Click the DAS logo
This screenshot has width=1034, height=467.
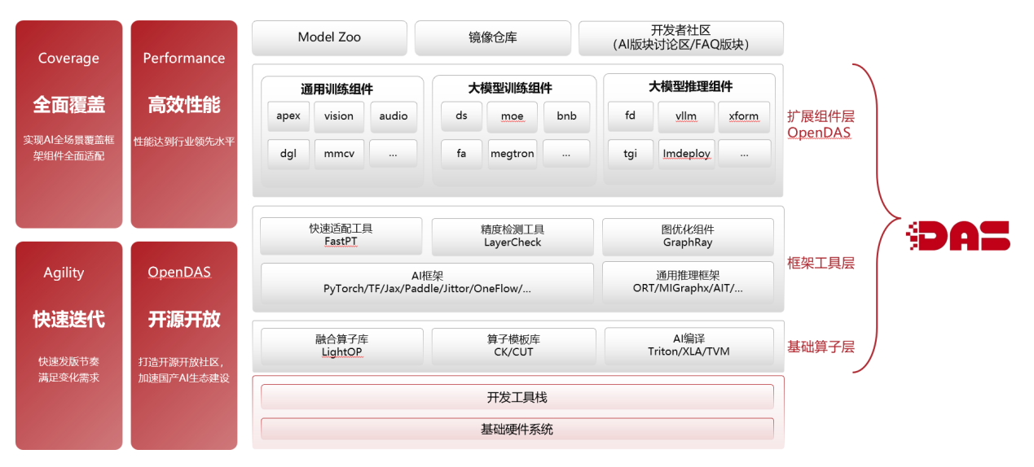(x=958, y=236)
